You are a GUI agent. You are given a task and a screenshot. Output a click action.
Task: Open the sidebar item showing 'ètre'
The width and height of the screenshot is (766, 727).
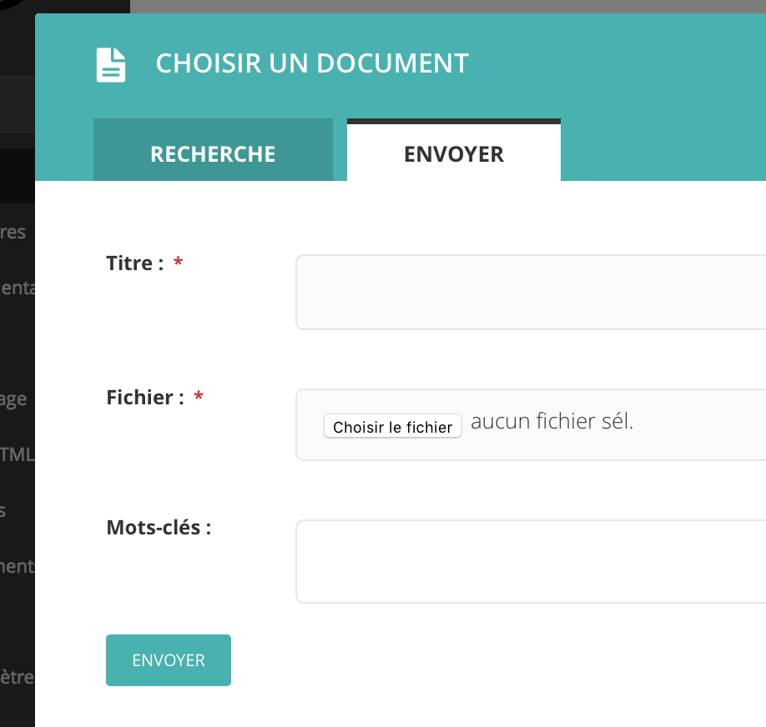pyautogui.click(x=17, y=676)
